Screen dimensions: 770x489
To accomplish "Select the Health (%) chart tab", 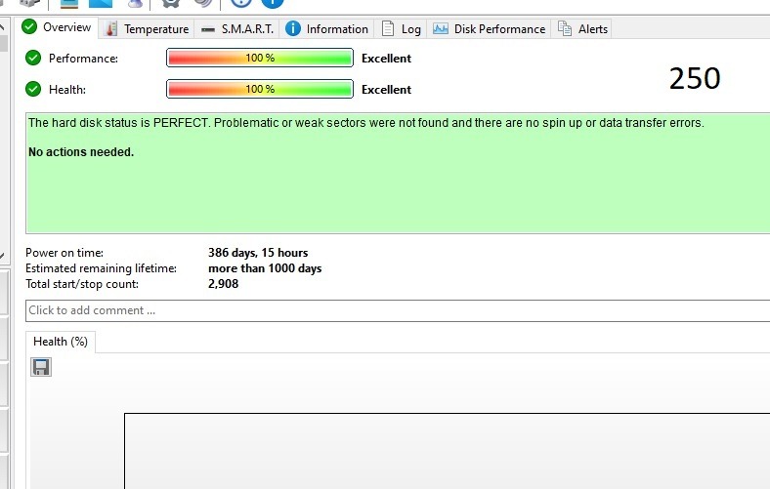I will 61,342.
